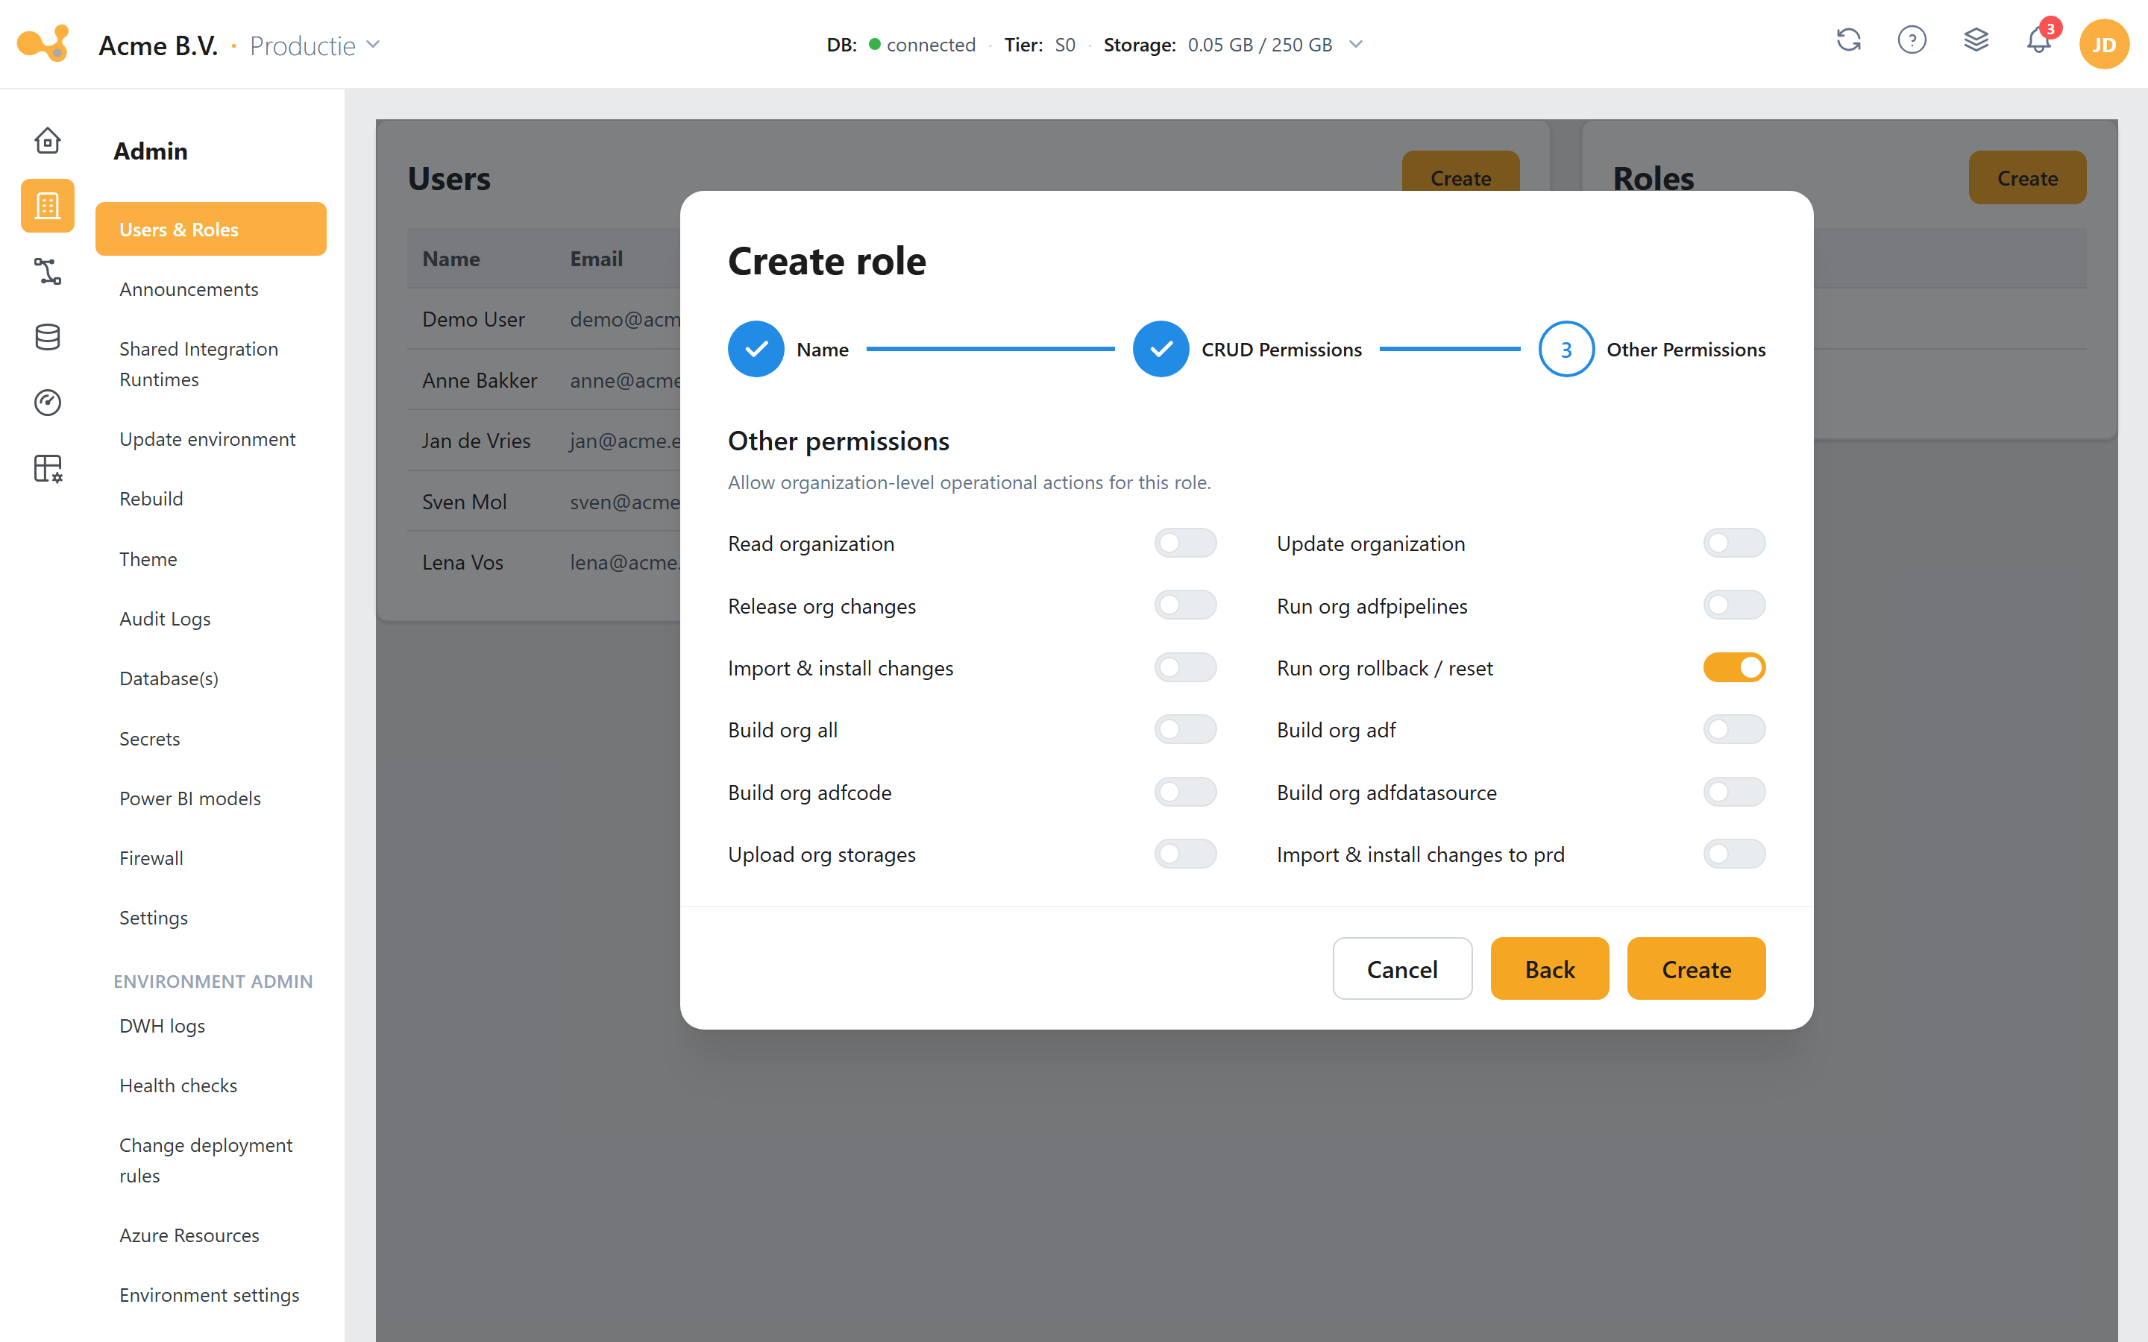The width and height of the screenshot is (2148, 1342).
Task: Click the refresh sync icon
Action: [x=1848, y=41]
